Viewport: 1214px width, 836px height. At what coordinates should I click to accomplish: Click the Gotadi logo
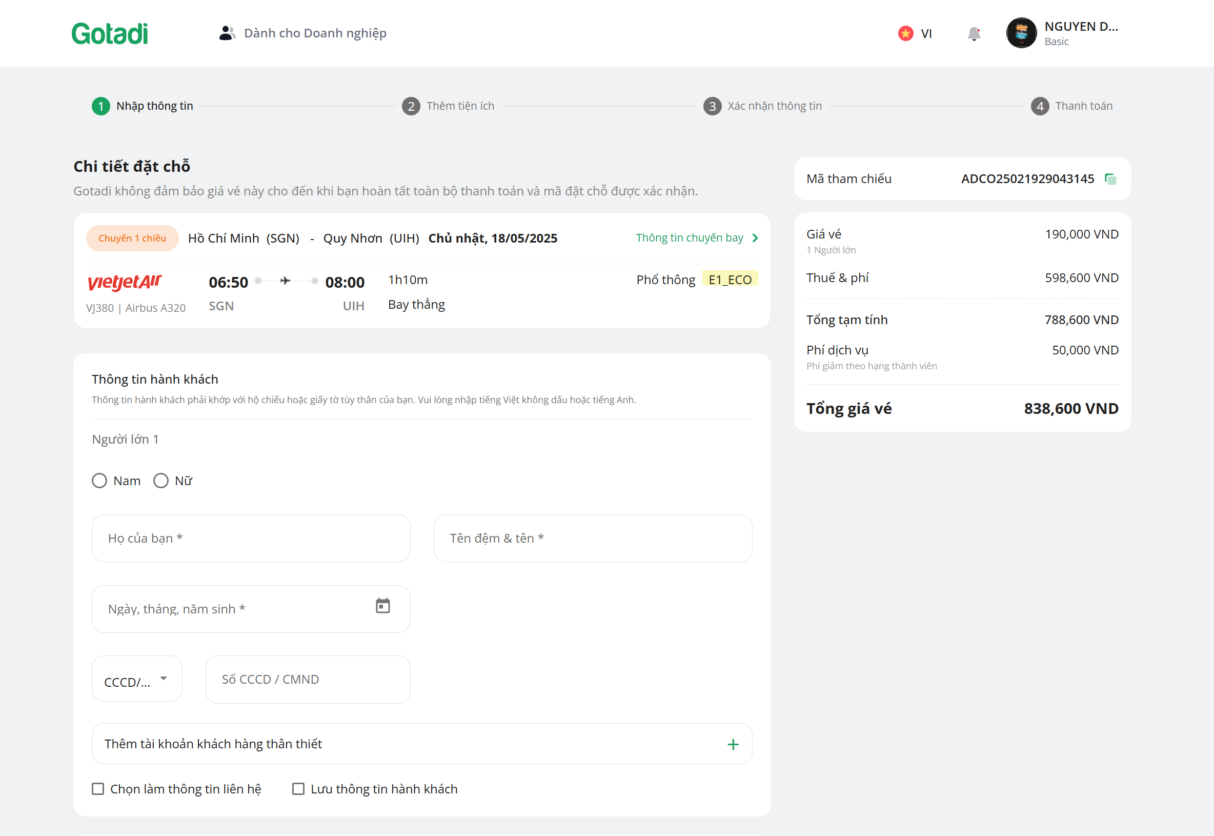[x=110, y=33]
